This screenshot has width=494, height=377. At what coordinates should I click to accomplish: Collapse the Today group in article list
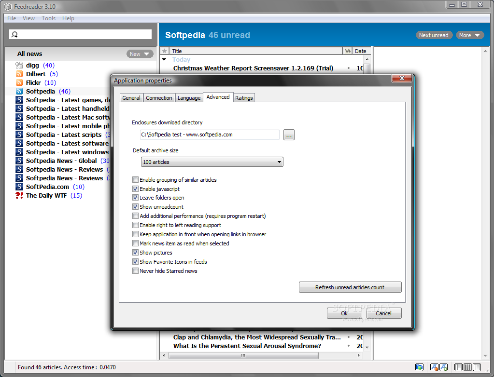pos(164,59)
